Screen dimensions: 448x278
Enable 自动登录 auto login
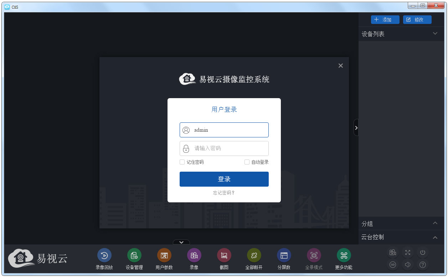click(x=247, y=162)
